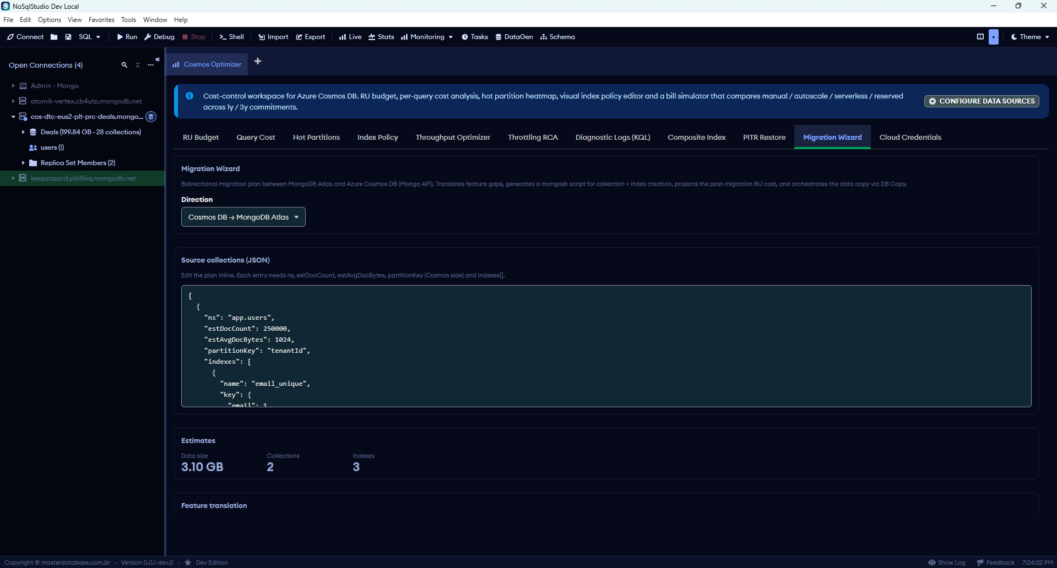
Task: Launch DataGen tool
Action: [514, 37]
